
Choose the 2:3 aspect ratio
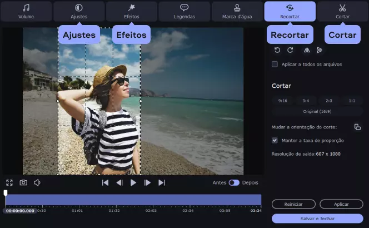pos(329,101)
